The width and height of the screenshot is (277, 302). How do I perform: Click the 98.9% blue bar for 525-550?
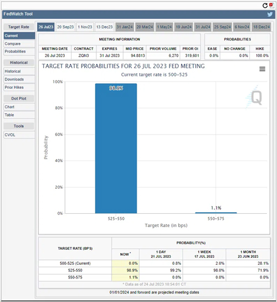click(116, 148)
